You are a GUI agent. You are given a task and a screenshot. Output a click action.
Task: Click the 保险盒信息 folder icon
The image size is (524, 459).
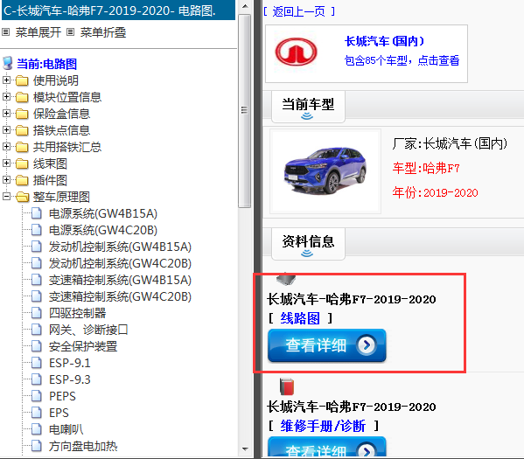22,114
